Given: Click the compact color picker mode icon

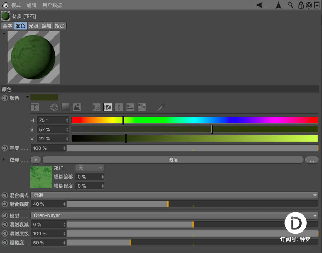Looking at the screenshot, I should tap(35, 107).
